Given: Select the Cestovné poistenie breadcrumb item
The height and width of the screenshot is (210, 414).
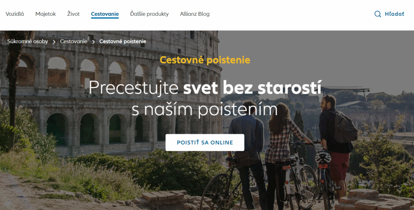Looking at the screenshot, I should [x=123, y=42].
